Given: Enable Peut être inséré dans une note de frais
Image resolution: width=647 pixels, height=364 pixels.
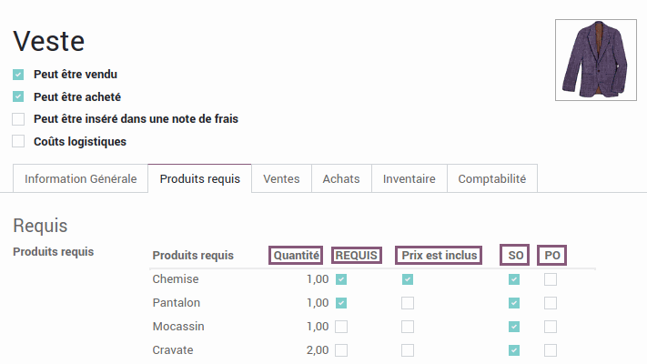Looking at the screenshot, I should [x=18, y=119].
